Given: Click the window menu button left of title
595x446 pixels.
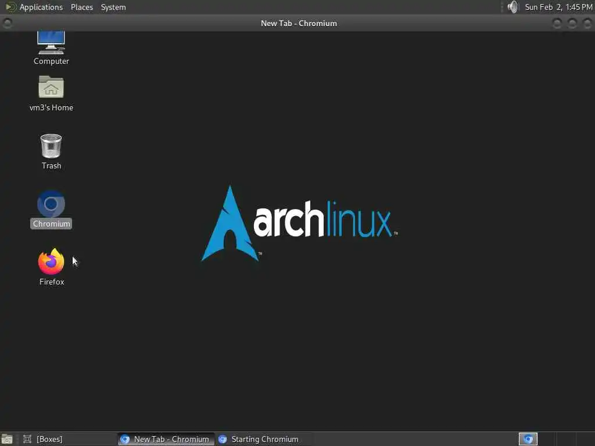Looking at the screenshot, I should tap(7, 23).
